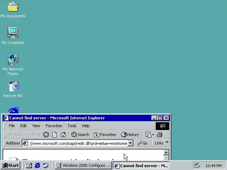The image size is (227, 170).
Task: Open the Search pane
Action: coord(80,135)
